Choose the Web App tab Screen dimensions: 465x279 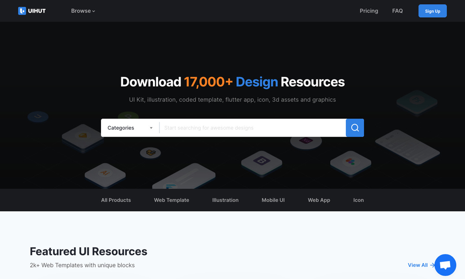319,200
